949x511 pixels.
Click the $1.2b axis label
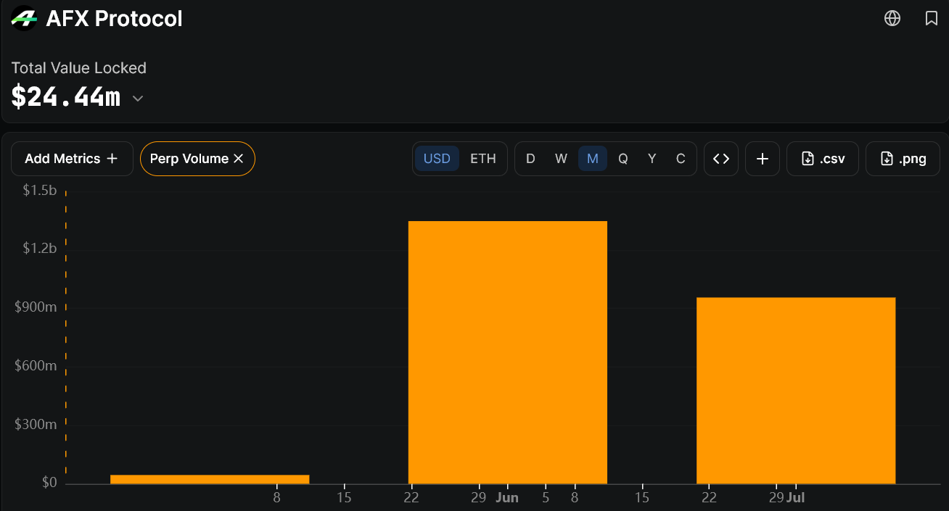click(40, 249)
